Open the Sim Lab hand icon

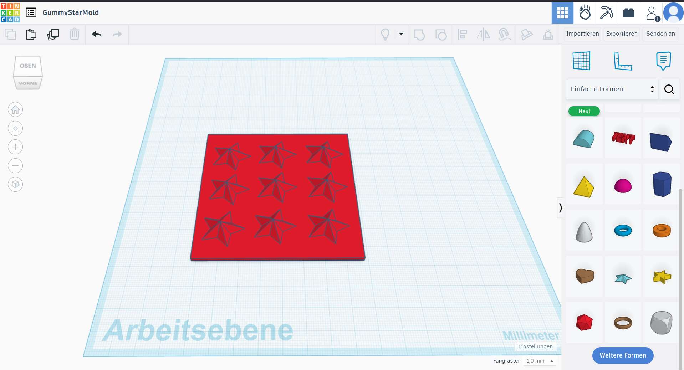click(585, 13)
